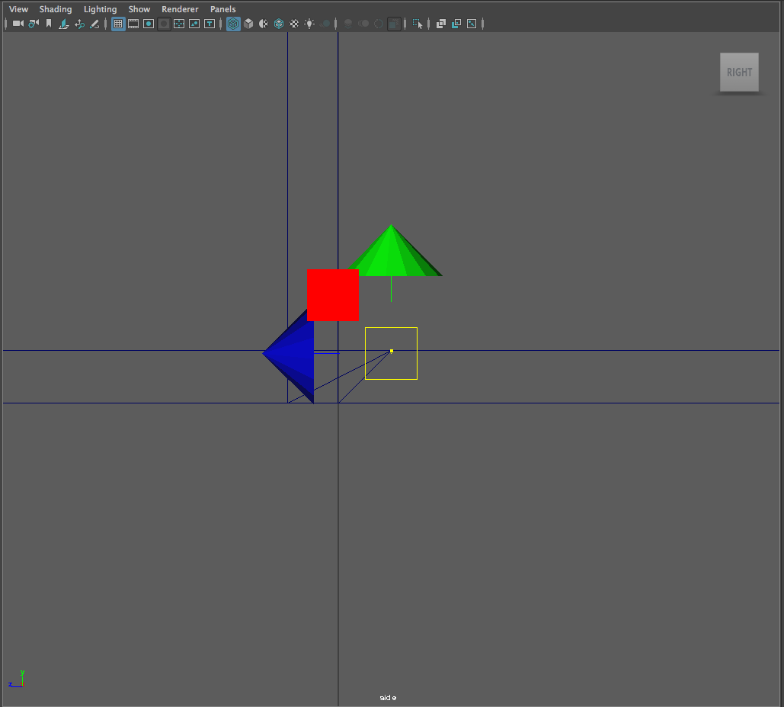Open the Lighting menu
Screen dimensions: 784x707
(x=100, y=9)
